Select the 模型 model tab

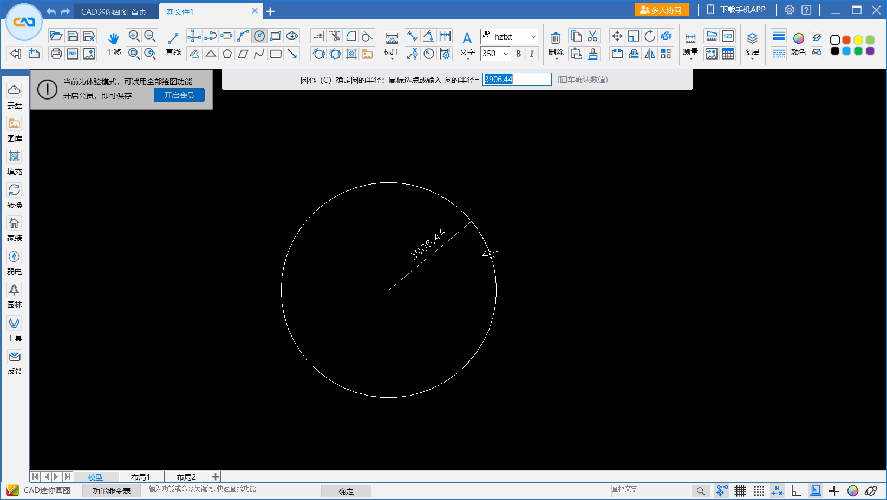coord(95,477)
